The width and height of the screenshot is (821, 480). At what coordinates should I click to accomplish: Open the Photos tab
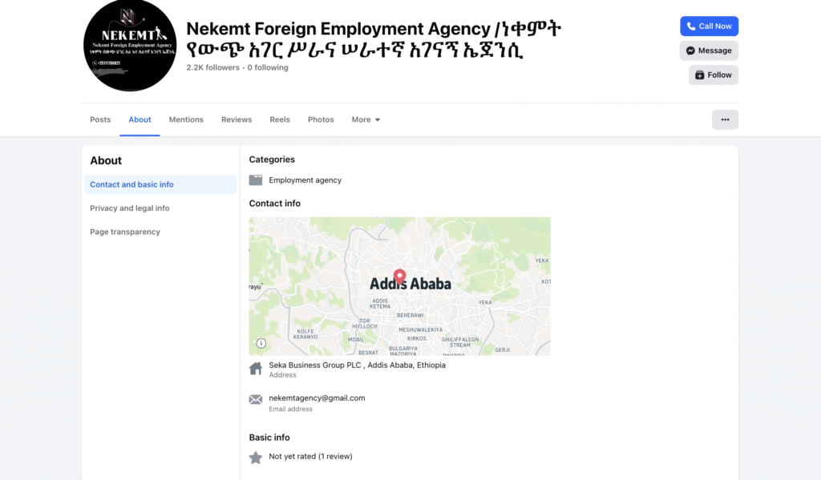pyautogui.click(x=321, y=119)
